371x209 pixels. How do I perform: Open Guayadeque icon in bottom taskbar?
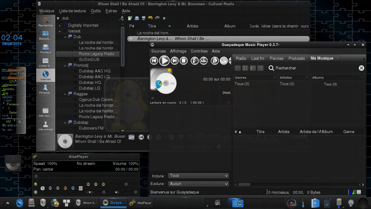[x=113, y=202]
